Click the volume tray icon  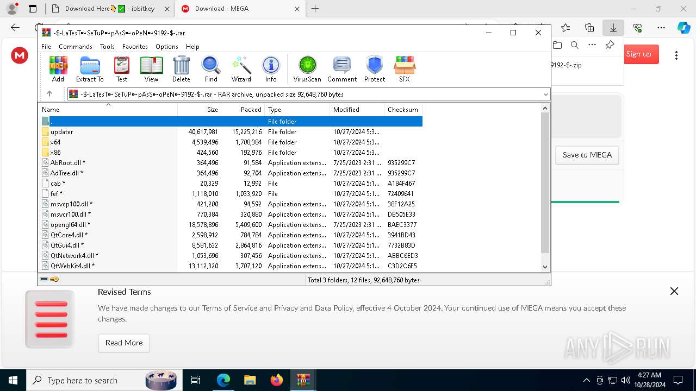pos(626,380)
